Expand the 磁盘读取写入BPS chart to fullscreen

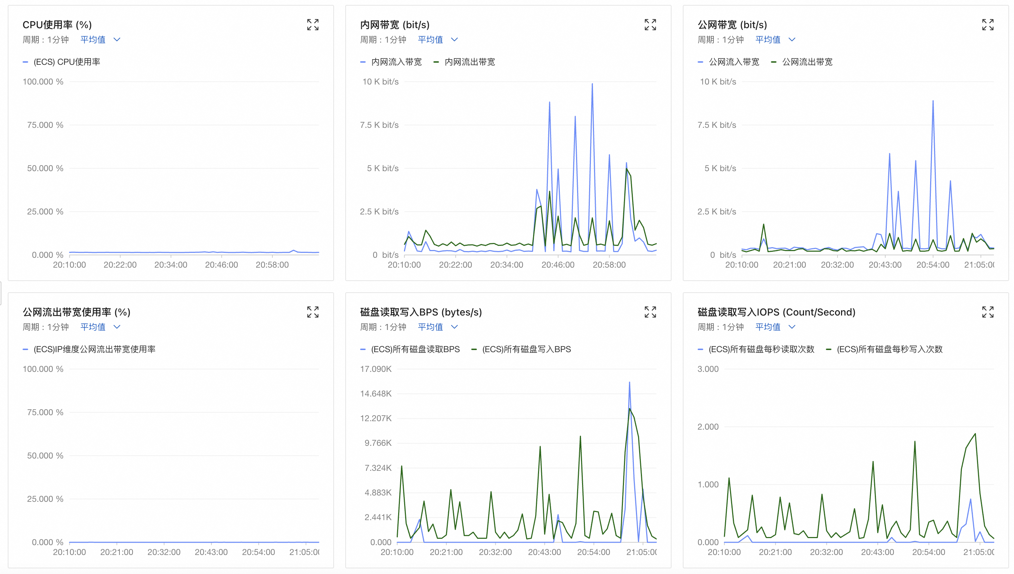650,312
